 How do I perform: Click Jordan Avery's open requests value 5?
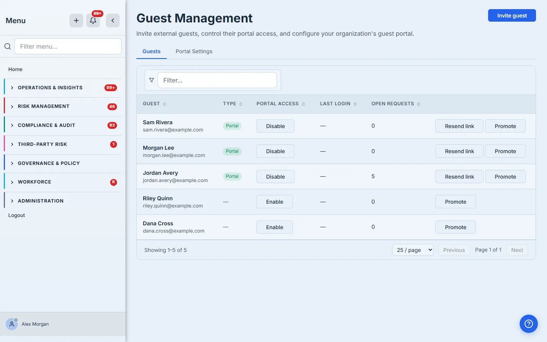coord(373,176)
